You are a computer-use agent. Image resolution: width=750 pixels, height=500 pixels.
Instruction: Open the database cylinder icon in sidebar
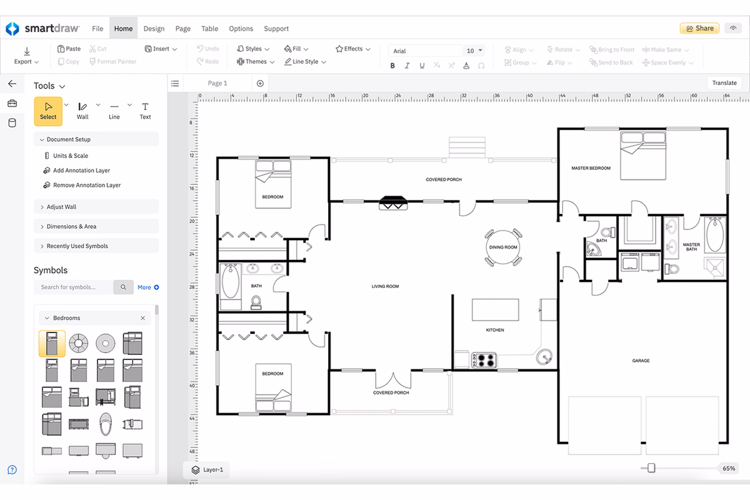(12, 122)
